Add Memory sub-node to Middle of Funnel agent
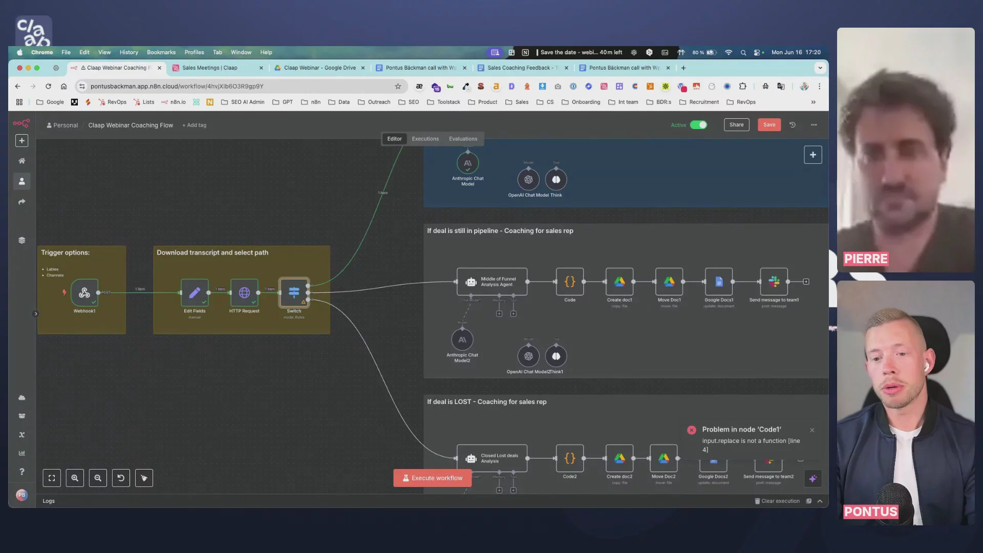 (x=499, y=313)
